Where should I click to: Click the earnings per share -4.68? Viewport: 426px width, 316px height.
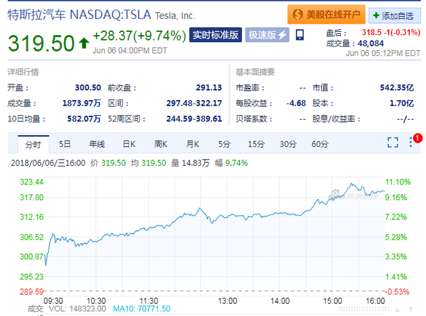(x=296, y=103)
